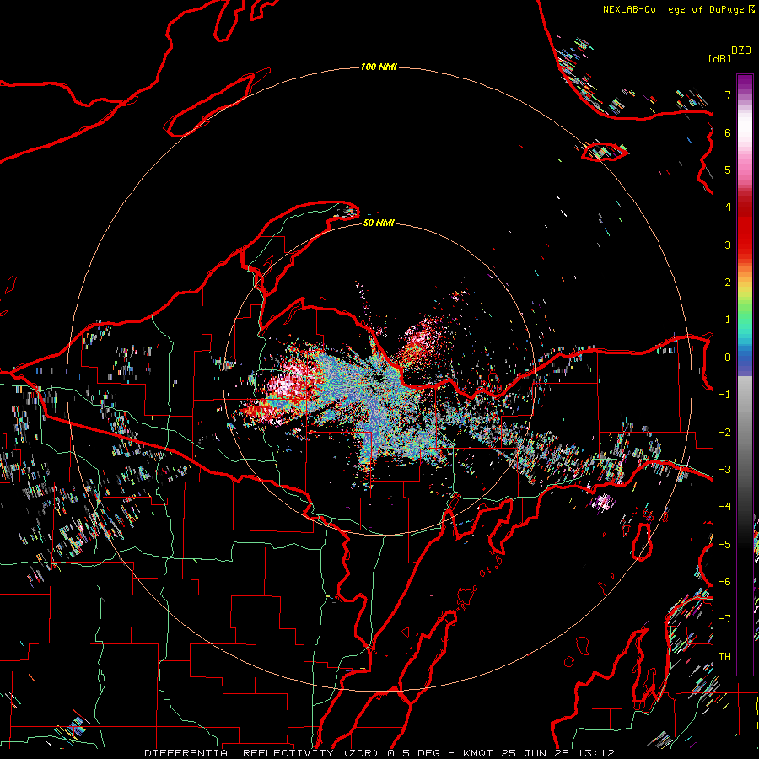Viewport: 759px width, 759px height.
Task: Click the 50 NMI range ring label
Action: click(379, 223)
